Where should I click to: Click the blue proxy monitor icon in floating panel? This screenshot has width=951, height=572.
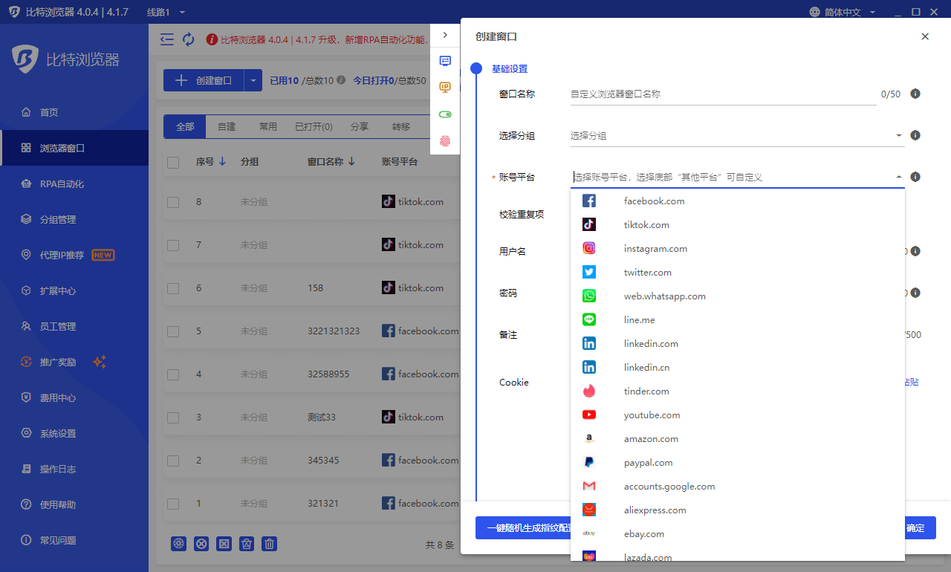tap(445, 61)
